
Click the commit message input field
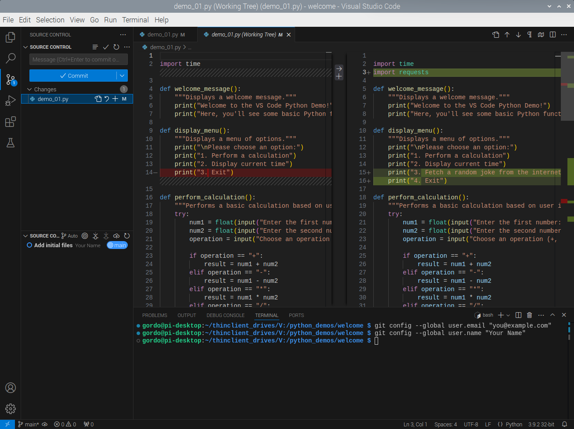(x=78, y=59)
